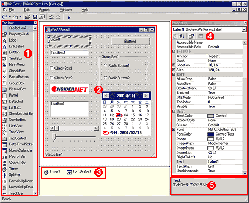Select the DataGrid tool in Toolbox
Screen dimensions: 249x203
click(x=16, y=101)
